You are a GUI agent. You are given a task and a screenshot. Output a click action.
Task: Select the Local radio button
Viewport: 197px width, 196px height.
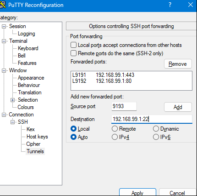pyautogui.click(x=73, y=129)
